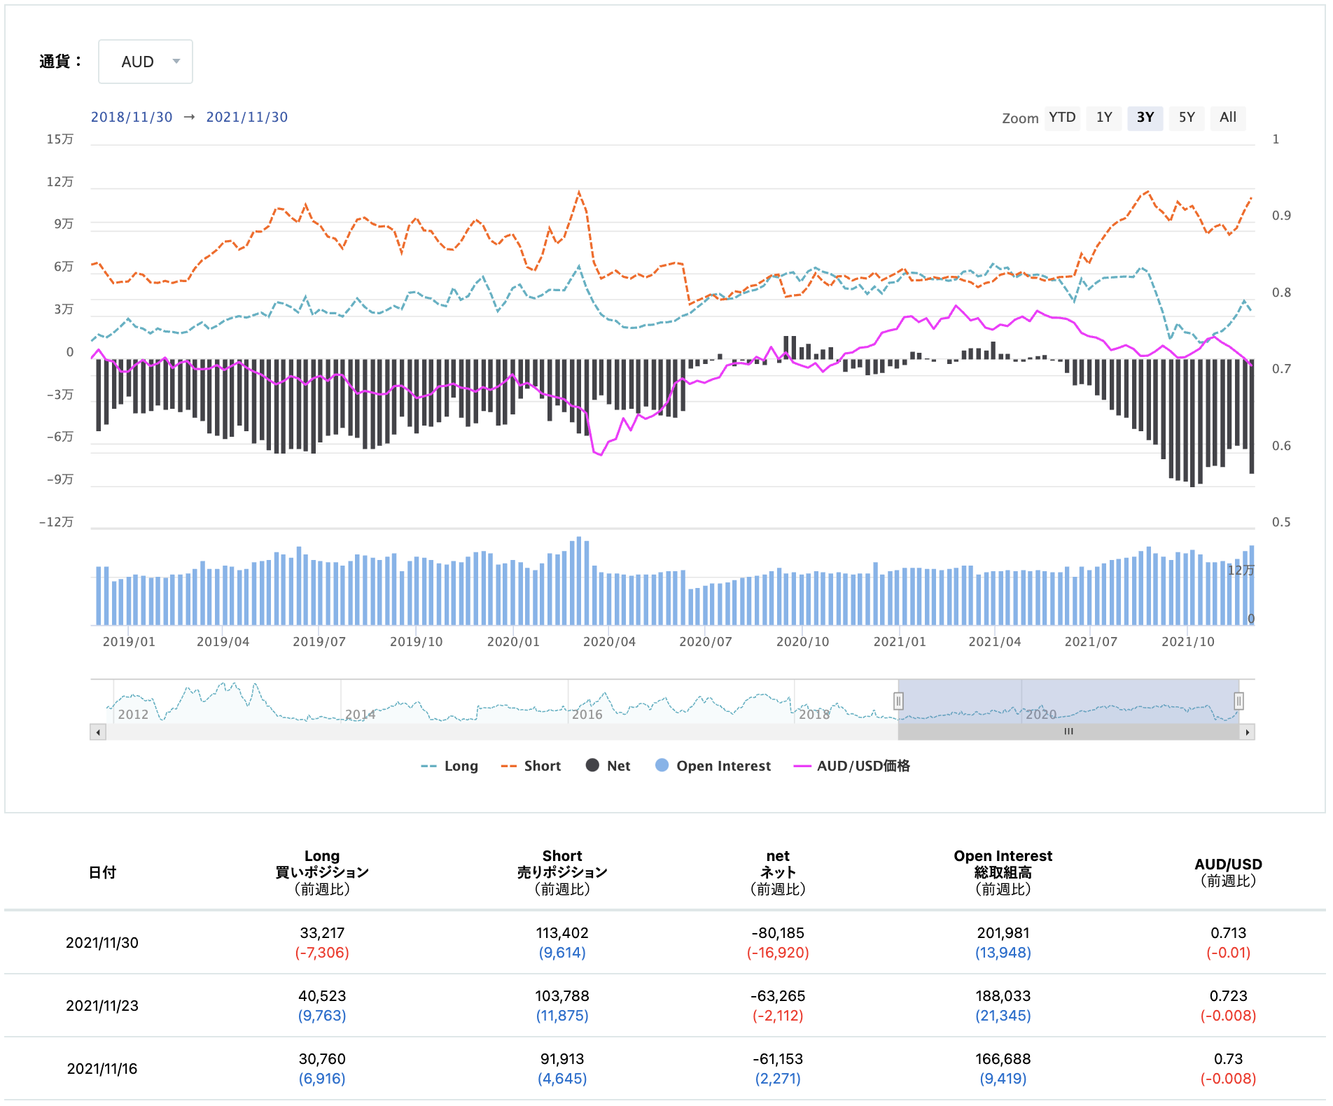Image resolution: width=1333 pixels, height=1106 pixels.
Task: Click net value -61,153
Action: [778, 1059]
